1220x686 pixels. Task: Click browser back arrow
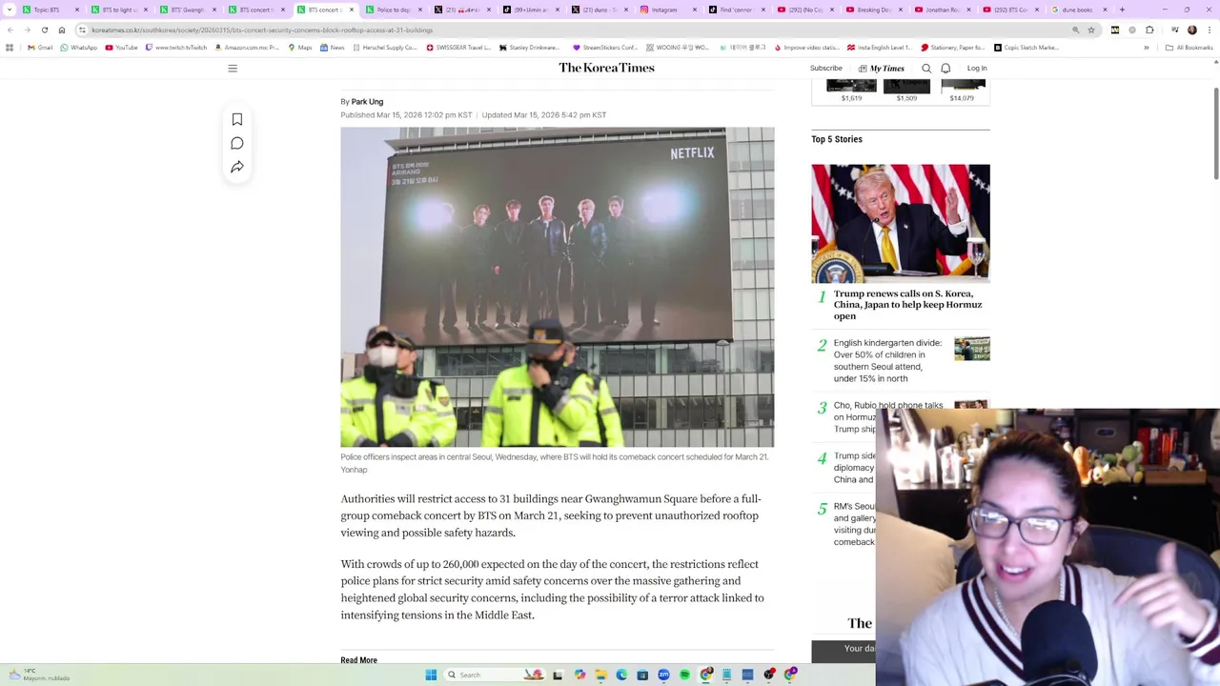pos(10,30)
